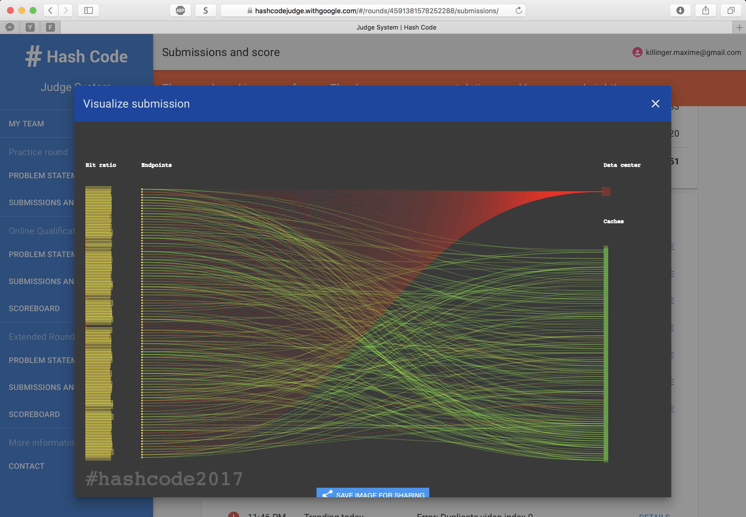
Task: Click the address bar URL field
Action: pyautogui.click(x=376, y=11)
